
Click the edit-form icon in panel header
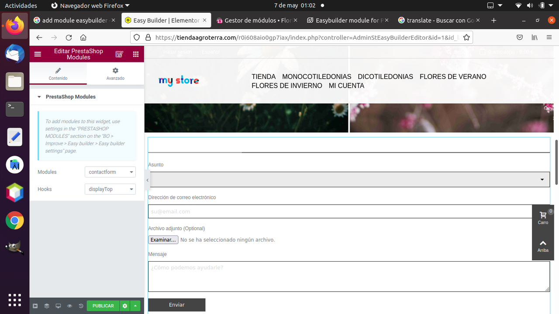[x=119, y=54]
